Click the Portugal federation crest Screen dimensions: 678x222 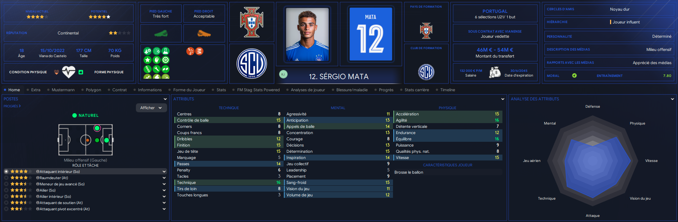(252, 22)
